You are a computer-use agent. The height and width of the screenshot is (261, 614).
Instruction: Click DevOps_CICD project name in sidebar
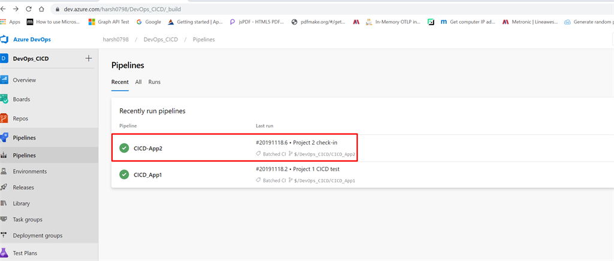coord(31,59)
